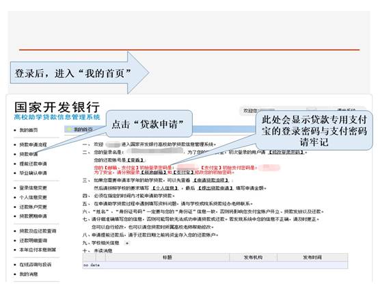Viewport: 378px width, 284px height.
Task: Select the 我的首页 content tab
Action: click(83, 129)
